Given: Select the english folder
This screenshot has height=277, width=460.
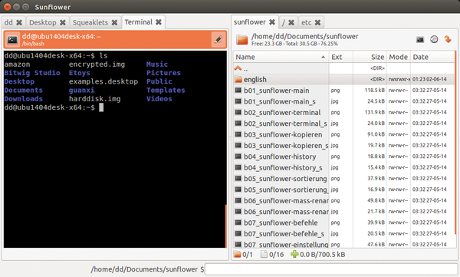Looking at the screenshot, I should point(343,79).
